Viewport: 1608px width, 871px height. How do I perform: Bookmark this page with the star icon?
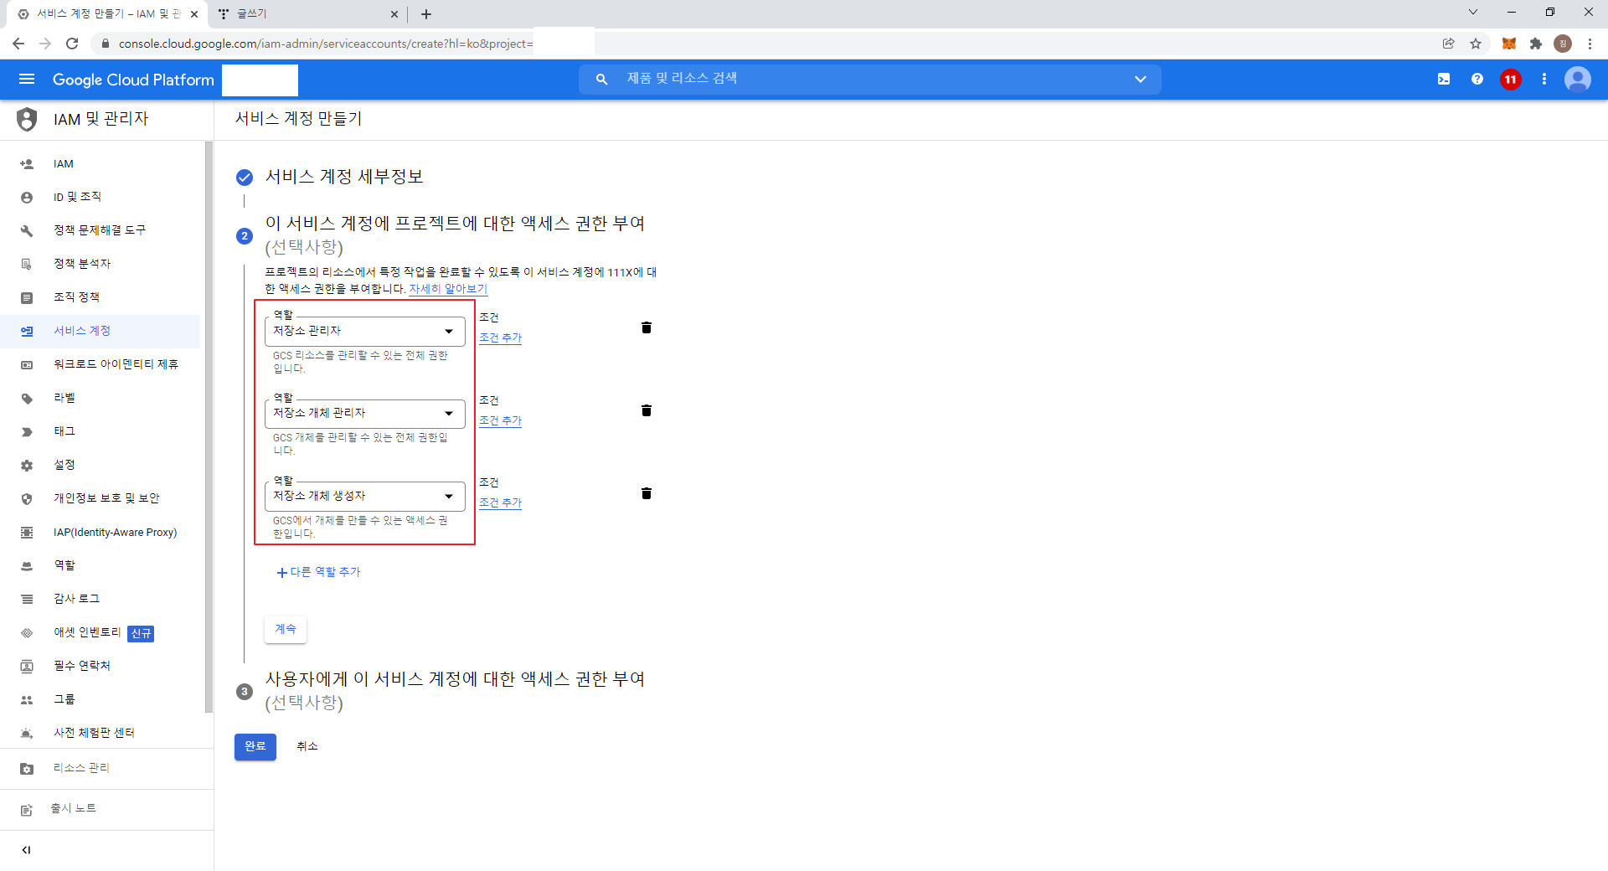pyautogui.click(x=1476, y=44)
